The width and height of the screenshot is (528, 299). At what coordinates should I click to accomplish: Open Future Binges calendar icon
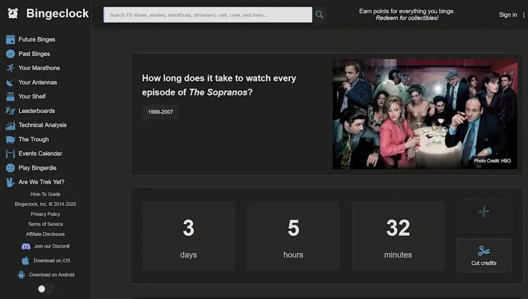click(10, 39)
